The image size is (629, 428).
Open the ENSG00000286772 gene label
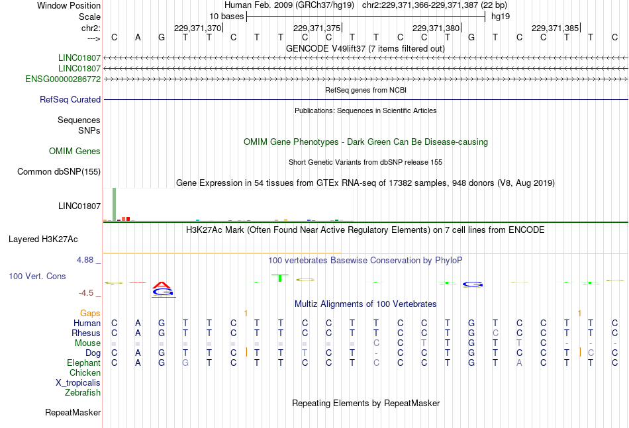(x=63, y=79)
